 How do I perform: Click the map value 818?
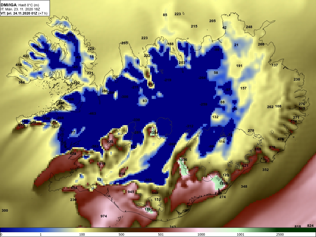coord(298,227)
